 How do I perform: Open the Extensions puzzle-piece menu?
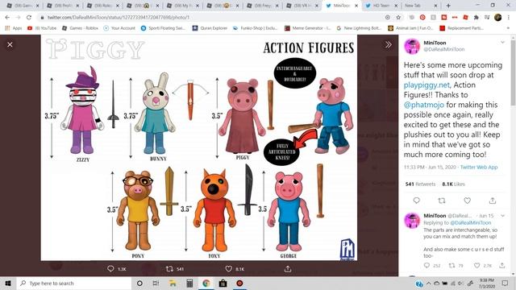[476, 17]
